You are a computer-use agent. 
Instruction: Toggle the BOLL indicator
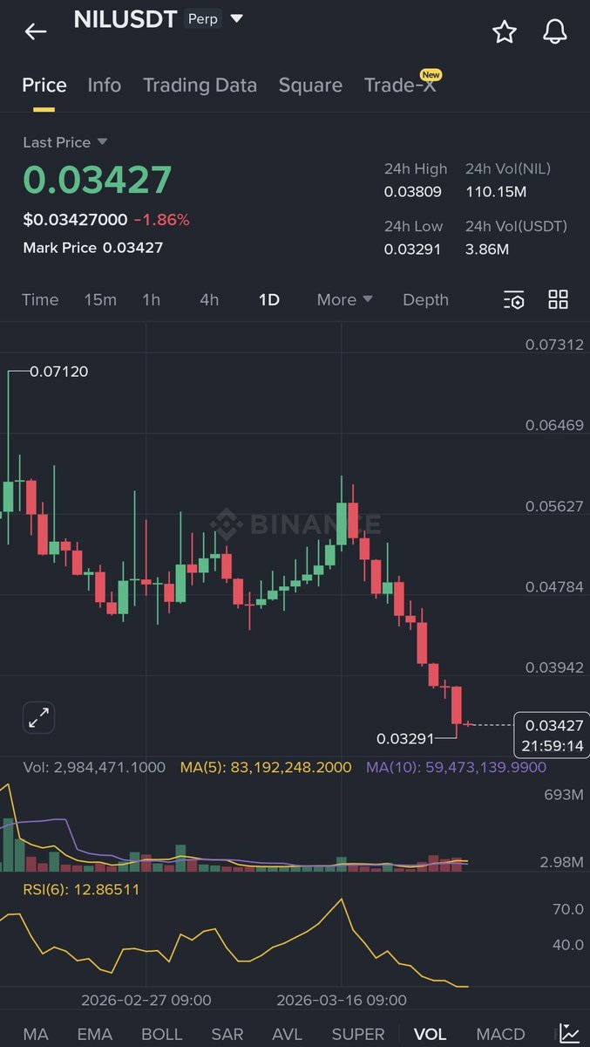162,1034
